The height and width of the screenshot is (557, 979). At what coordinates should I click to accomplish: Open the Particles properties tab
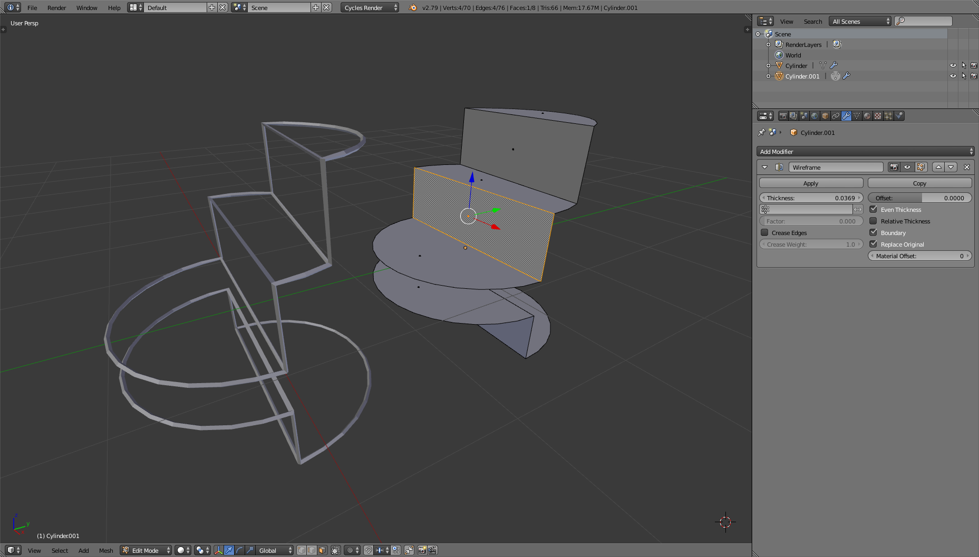pyautogui.click(x=888, y=116)
